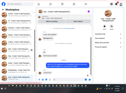The width and height of the screenshot is (126, 93).
Task: Mute the Jose chat
Action: (x=105, y=26)
